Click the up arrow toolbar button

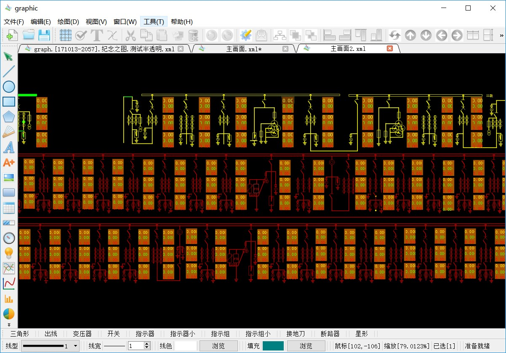click(410, 35)
